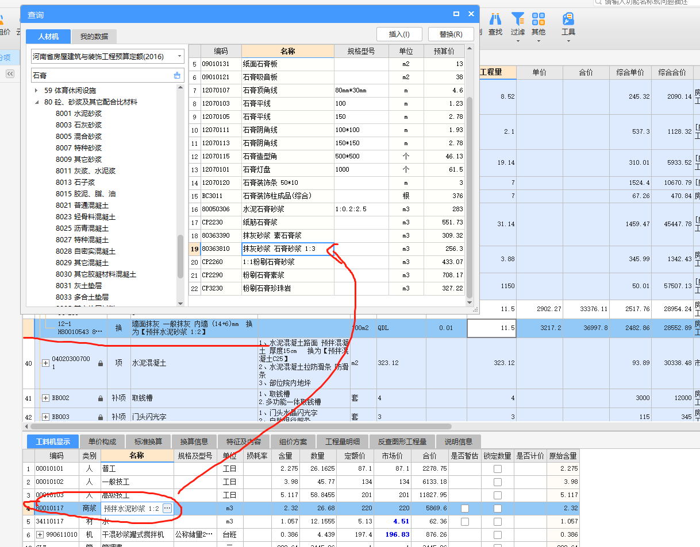Switch to 标准换算 tab

coord(148,441)
